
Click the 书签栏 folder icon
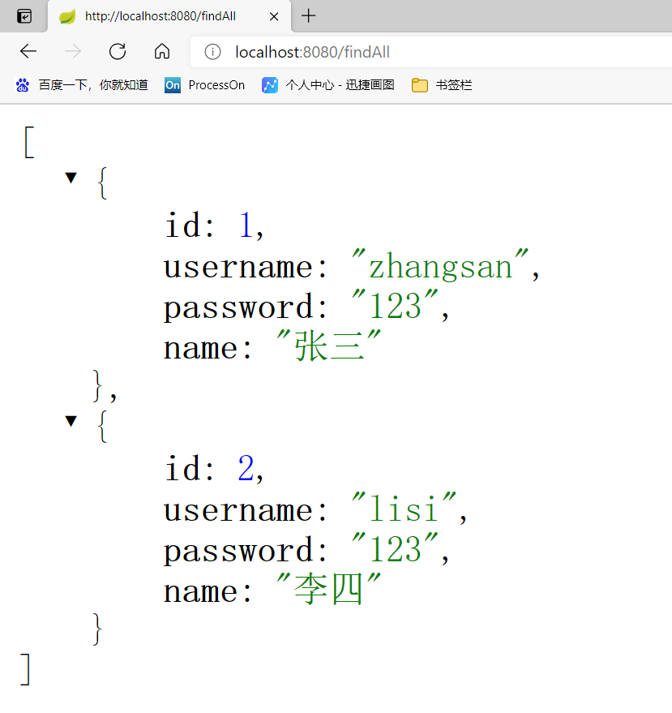(x=419, y=85)
